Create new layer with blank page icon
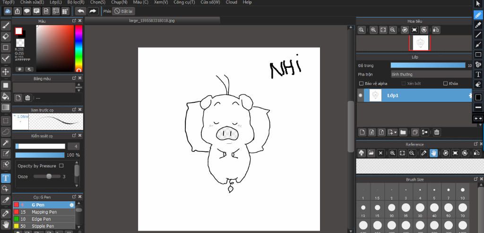The image size is (484, 233). 362,133
